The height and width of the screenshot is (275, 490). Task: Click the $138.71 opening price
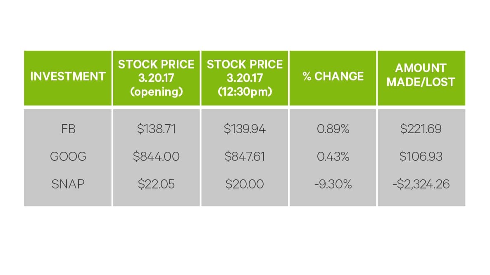coord(156,129)
